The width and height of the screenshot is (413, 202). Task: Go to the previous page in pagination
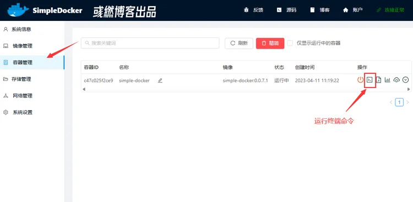point(391,102)
